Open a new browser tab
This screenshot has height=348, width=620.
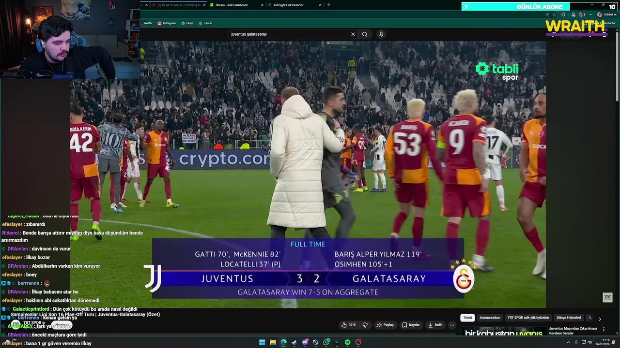(x=329, y=5)
